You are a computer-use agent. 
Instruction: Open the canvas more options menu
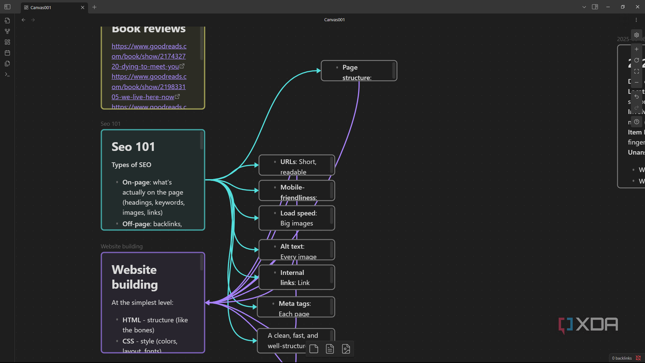tap(636, 20)
